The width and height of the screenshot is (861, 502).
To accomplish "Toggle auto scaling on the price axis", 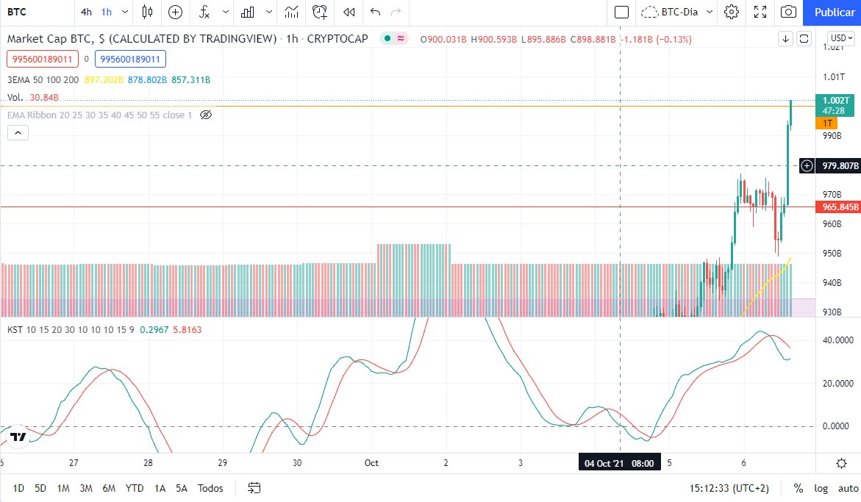I will coord(848,488).
